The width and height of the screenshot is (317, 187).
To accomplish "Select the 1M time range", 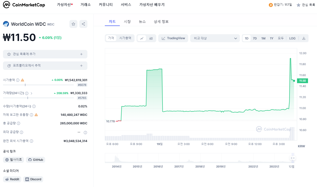I will point(263,38).
